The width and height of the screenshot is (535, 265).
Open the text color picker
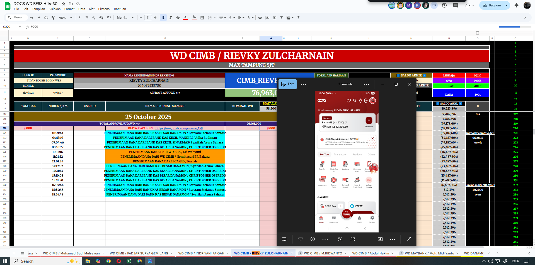point(185,18)
